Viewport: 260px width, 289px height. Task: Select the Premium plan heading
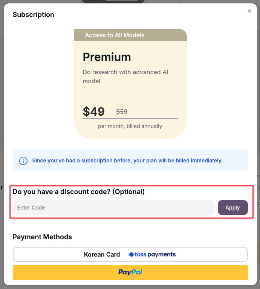(107, 57)
